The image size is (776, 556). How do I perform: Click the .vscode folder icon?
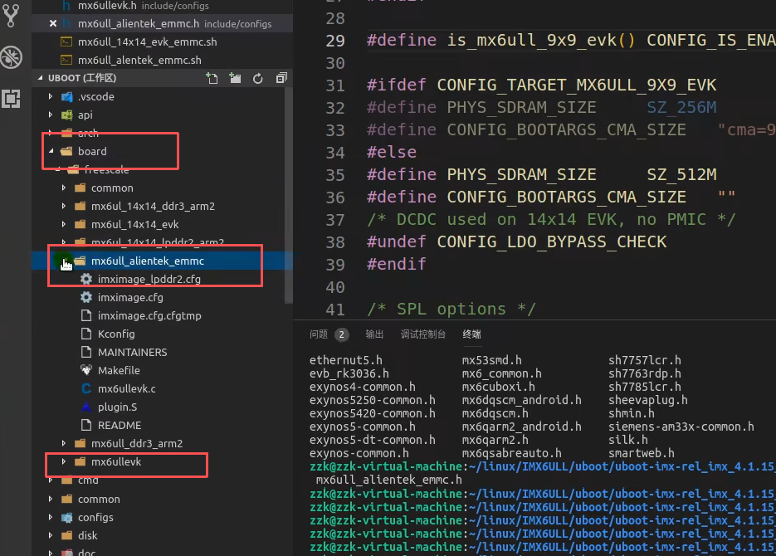click(x=67, y=96)
